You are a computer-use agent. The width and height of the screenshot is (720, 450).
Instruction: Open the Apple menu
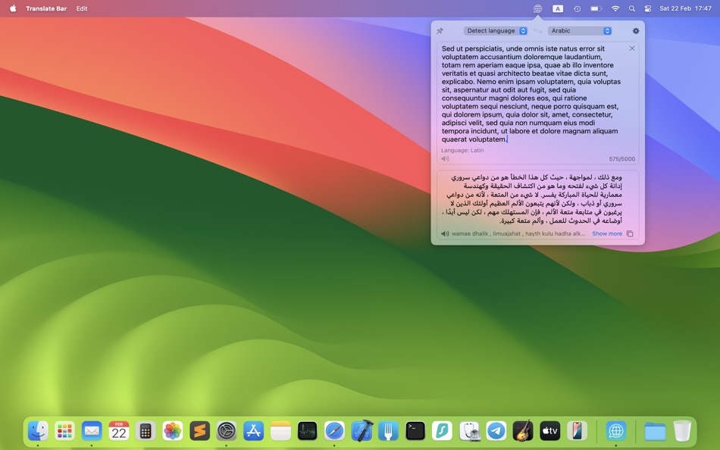point(14,8)
